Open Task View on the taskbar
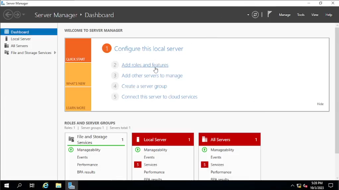The height and width of the screenshot is (190, 339). 32,186
